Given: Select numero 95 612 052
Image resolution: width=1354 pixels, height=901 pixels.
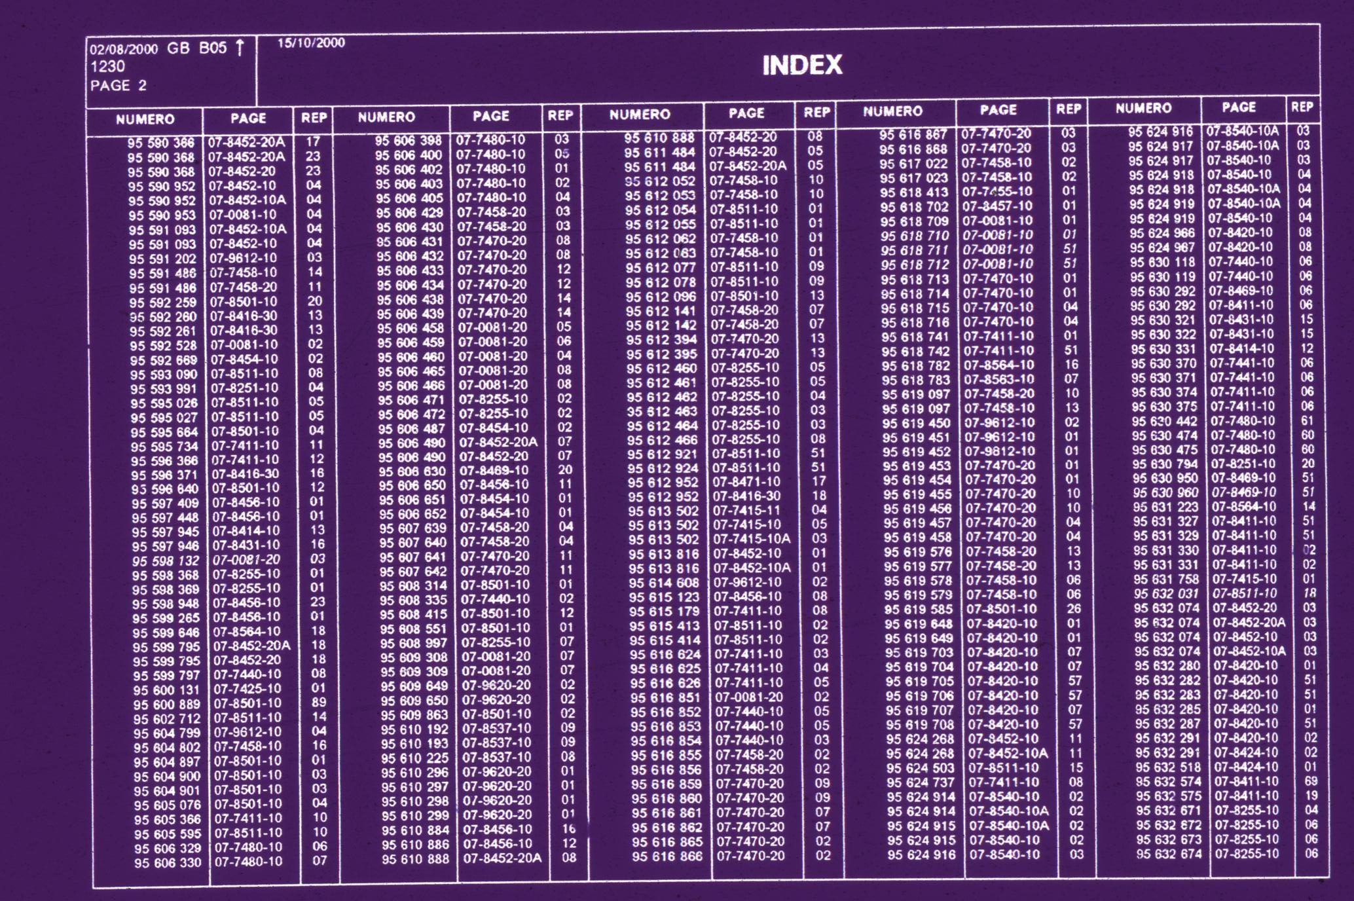Looking at the screenshot, I should pyautogui.click(x=660, y=181).
